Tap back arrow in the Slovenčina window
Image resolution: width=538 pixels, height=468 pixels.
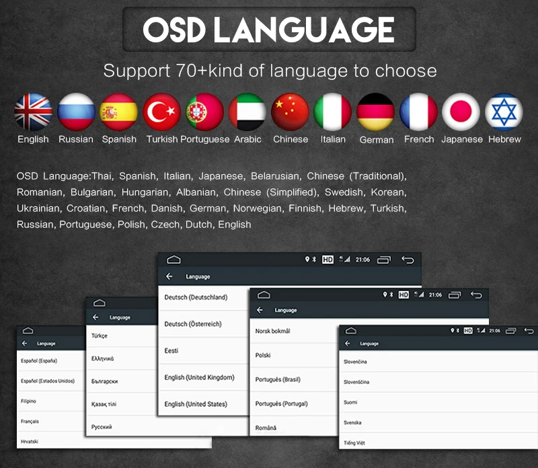[348, 344]
